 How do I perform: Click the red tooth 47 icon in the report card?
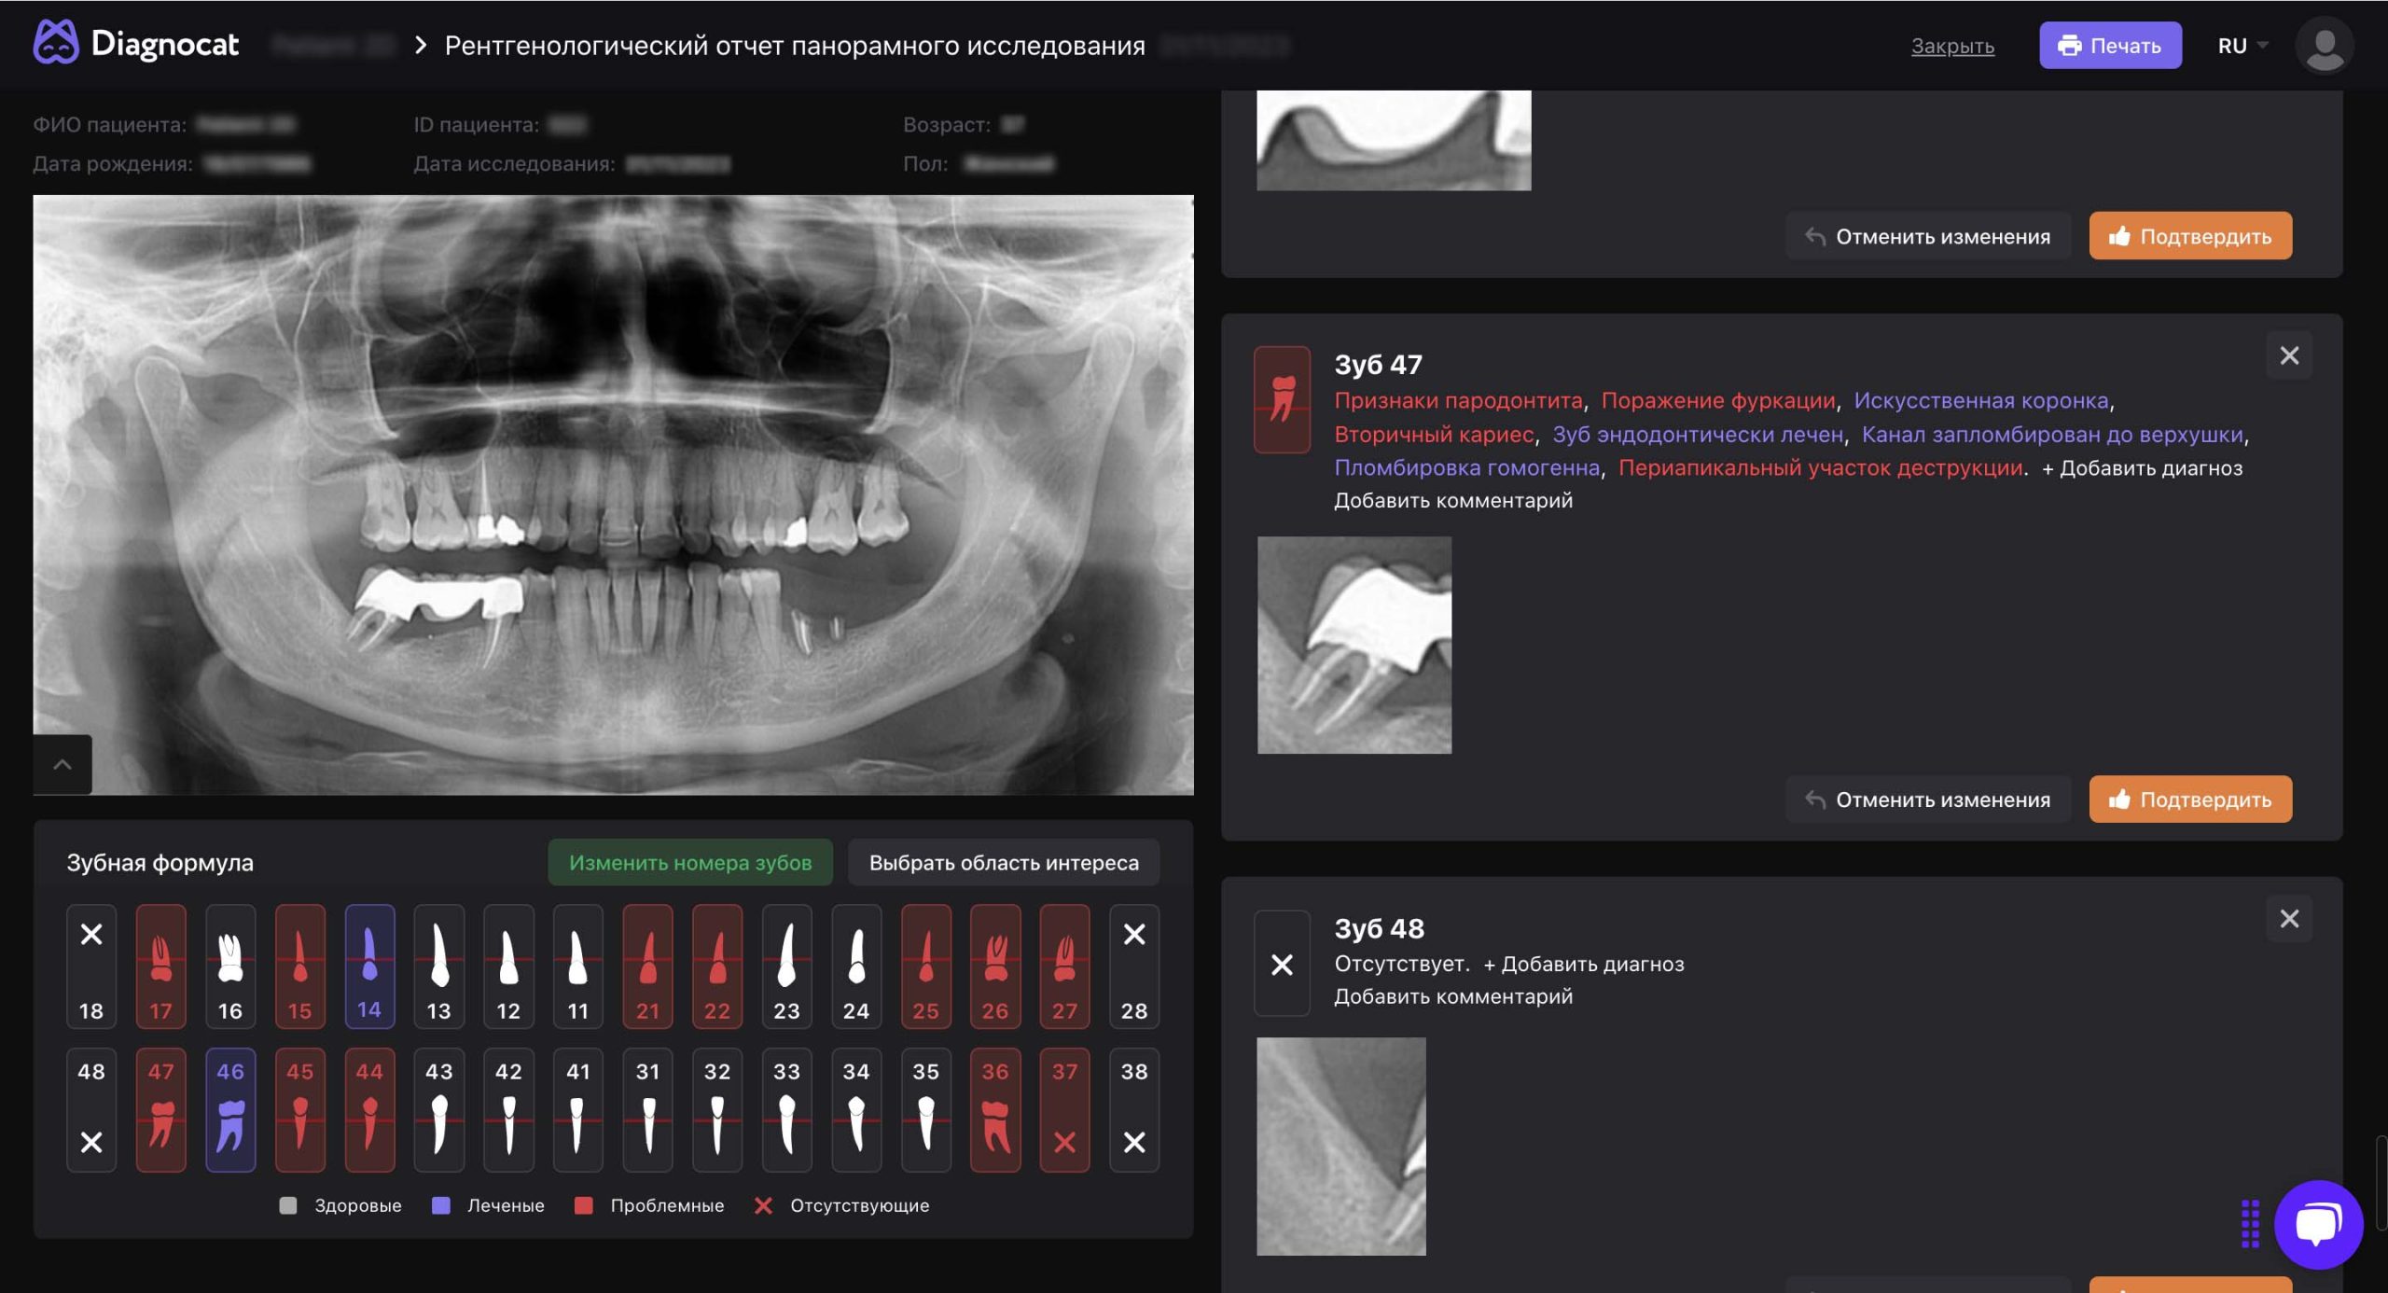pyautogui.click(x=1282, y=399)
